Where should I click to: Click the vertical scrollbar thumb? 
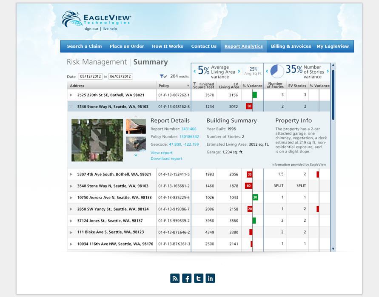[333, 95]
